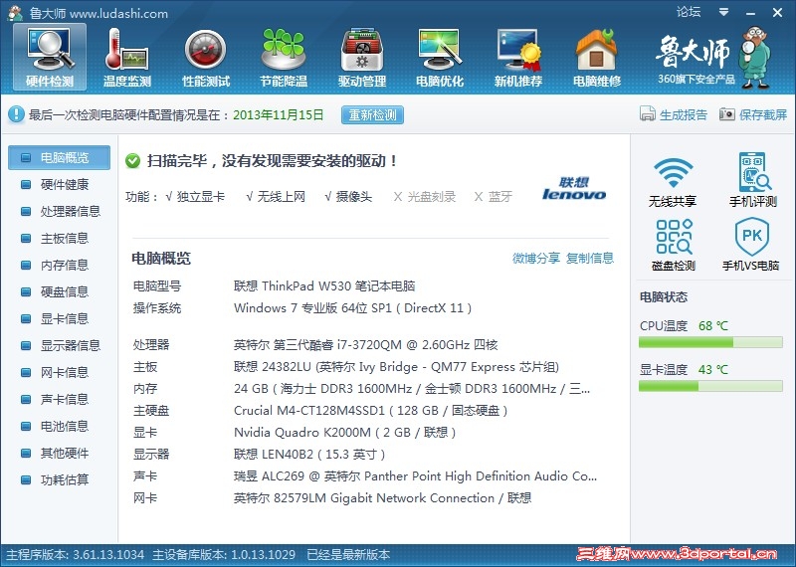Open the 温度监测 temperature monitor

[127, 58]
